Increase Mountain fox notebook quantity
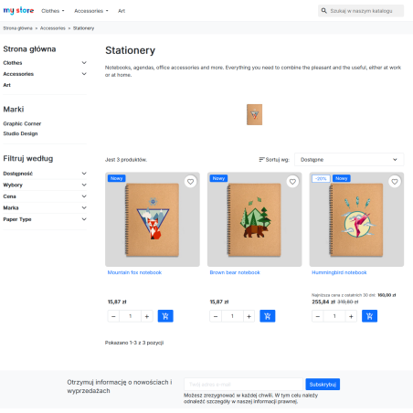Screen dimensions: 413x413 pyautogui.click(x=147, y=316)
